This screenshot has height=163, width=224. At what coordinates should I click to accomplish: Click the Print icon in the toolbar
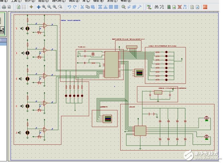click(x=4, y=7)
